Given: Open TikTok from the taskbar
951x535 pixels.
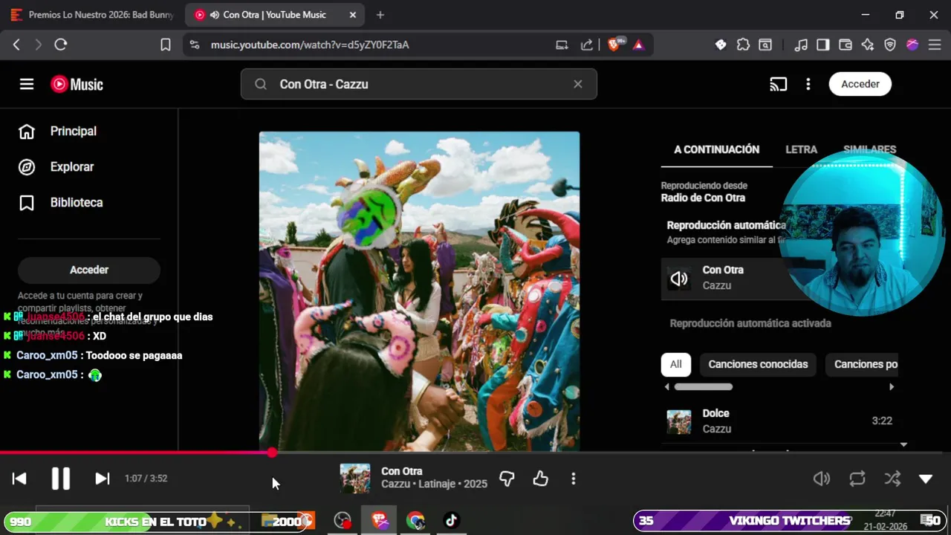Looking at the screenshot, I should click(451, 521).
